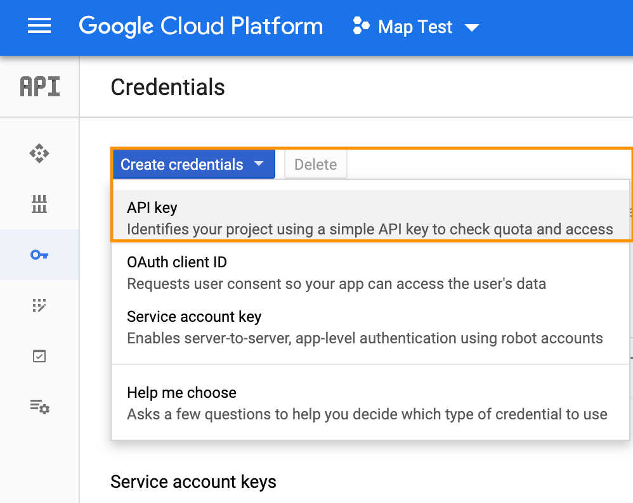Image resolution: width=633 pixels, height=503 pixels.
Task: Choose OAuth client ID from the menu
Action: coord(370,272)
